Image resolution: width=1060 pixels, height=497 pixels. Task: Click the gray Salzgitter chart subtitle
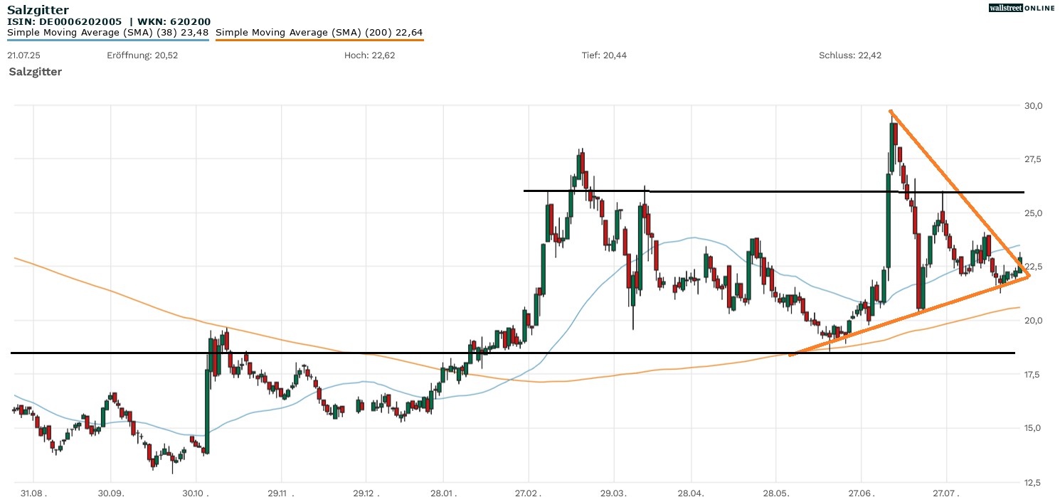[35, 72]
